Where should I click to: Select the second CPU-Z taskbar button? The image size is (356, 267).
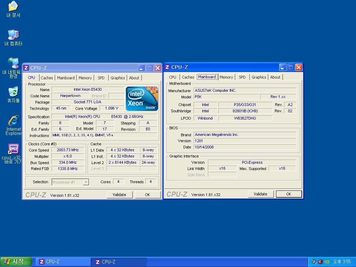tap(119, 262)
